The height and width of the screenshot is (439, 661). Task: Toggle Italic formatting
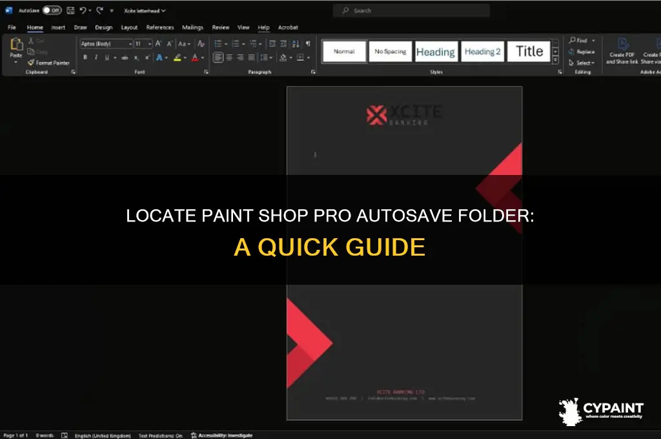point(96,57)
